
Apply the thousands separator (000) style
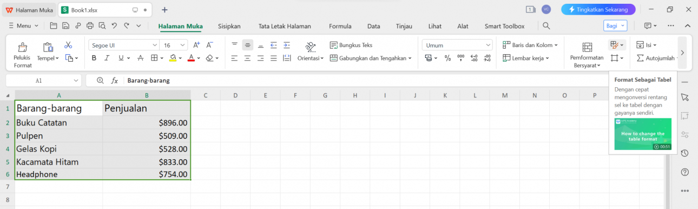tap(460, 58)
